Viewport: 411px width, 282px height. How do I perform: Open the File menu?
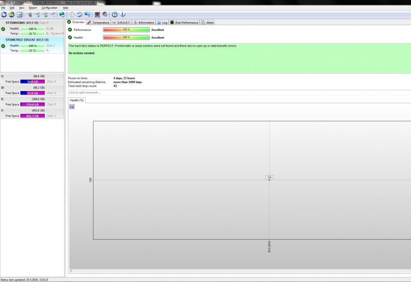coord(3,8)
